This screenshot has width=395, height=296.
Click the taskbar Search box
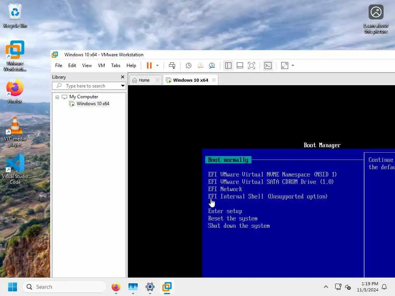64,287
